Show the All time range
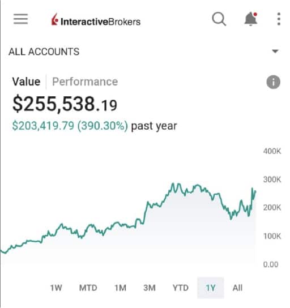The height and width of the screenshot is (308, 290). tap(237, 288)
